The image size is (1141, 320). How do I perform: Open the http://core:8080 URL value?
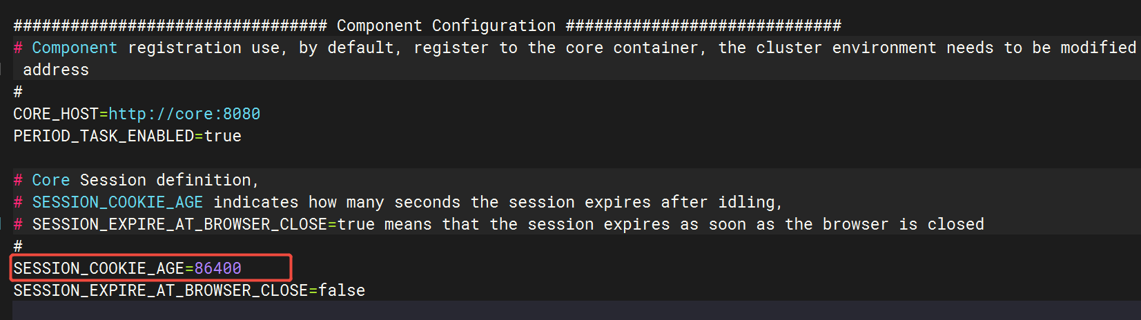184,114
